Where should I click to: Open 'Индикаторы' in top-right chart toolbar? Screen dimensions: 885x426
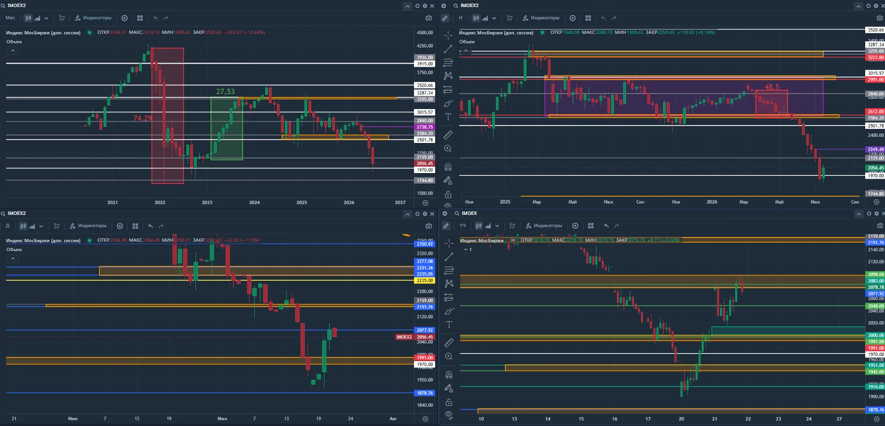(x=541, y=18)
